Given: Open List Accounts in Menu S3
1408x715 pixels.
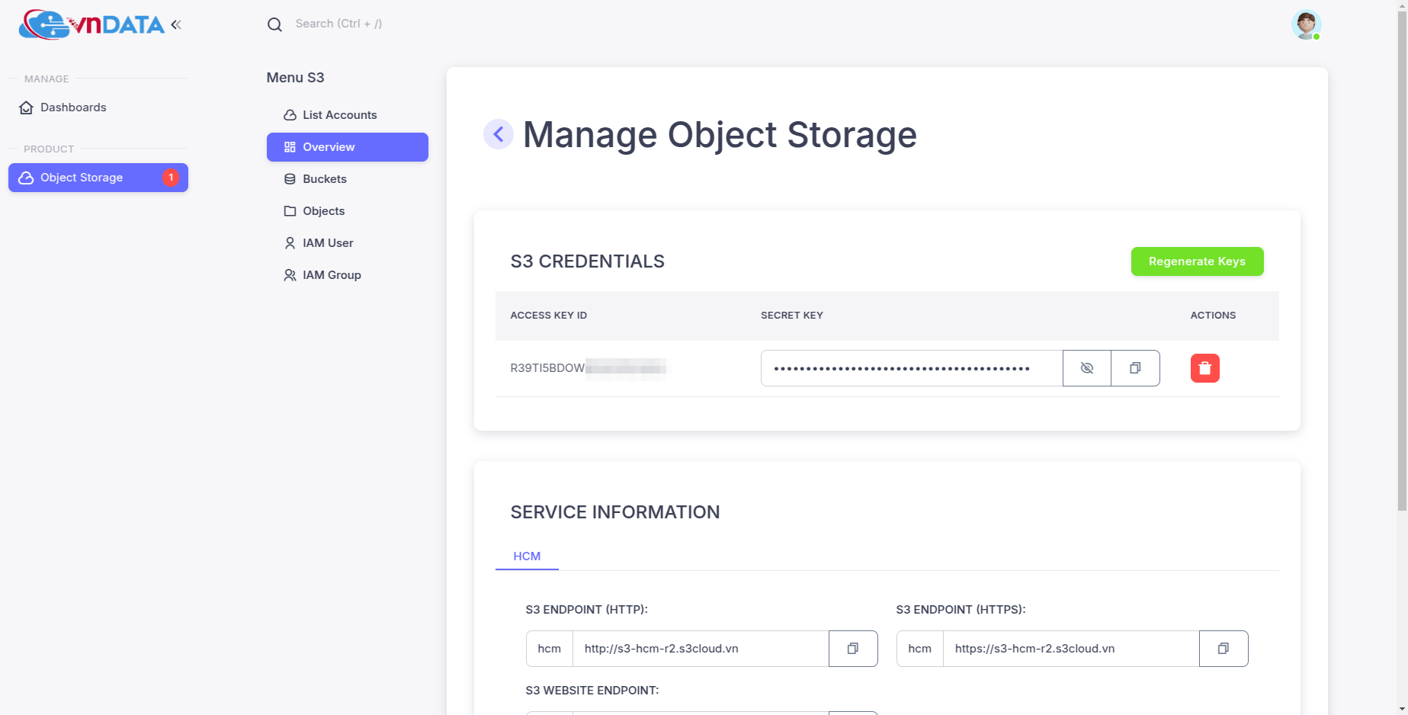Looking at the screenshot, I should [339, 115].
